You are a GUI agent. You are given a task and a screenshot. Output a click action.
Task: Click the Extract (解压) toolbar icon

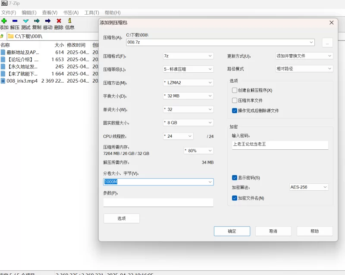[x=15, y=21]
